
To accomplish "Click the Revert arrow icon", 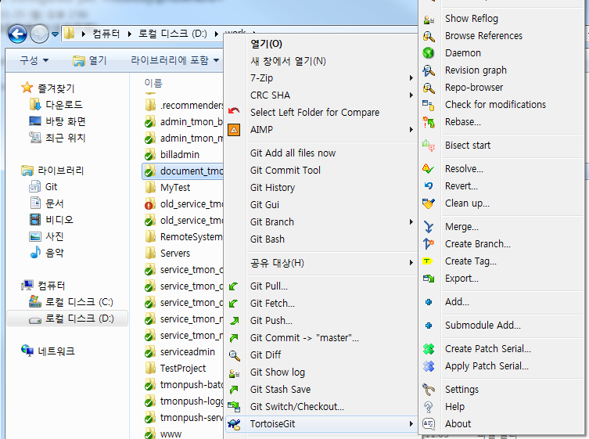I will click(x=429, y=186).
